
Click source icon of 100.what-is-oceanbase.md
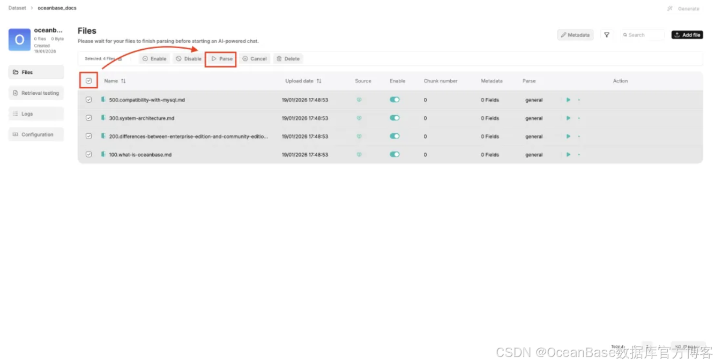point(359,154)
